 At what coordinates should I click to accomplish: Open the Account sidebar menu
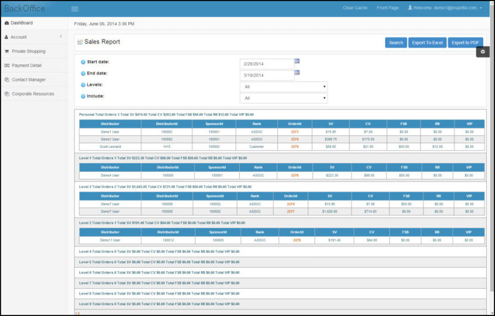[34, 37]
